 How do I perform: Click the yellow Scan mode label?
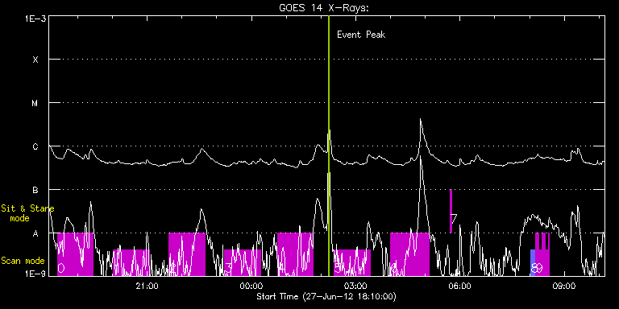point(23,261)
